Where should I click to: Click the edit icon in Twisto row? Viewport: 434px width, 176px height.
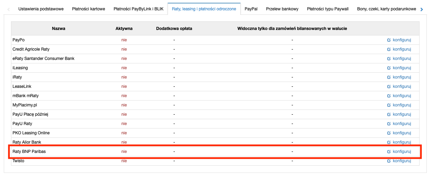point(389,161)
